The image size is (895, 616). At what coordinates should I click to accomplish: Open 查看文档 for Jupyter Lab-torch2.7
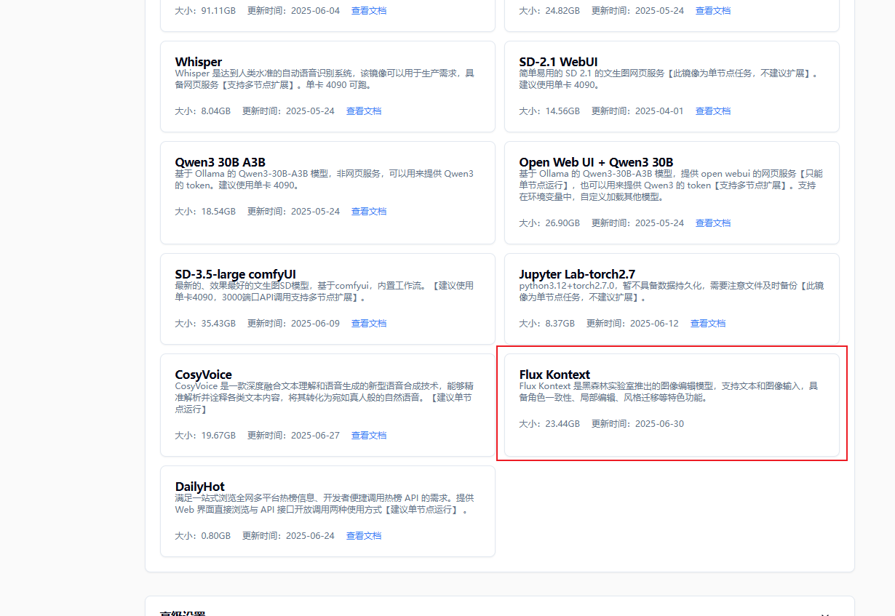[707, 324]
